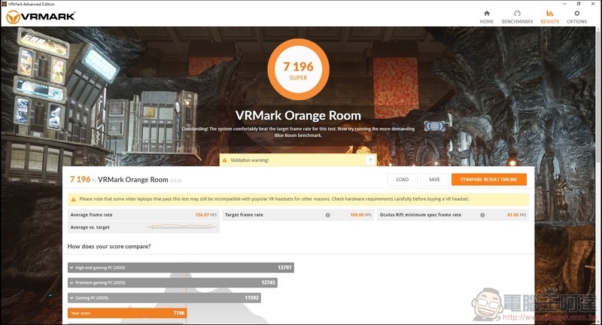Viewport: 602px width, 325px height.
Task: Open the Options gear icon
Action: pyautogui.click(x=576, y=14)
